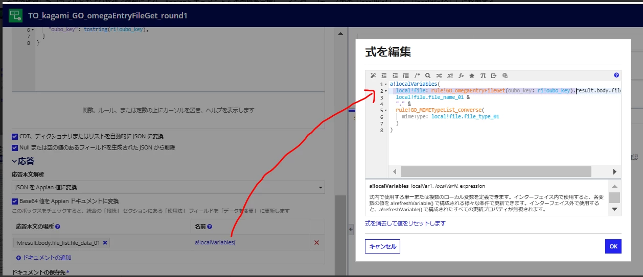Click left arrow of editor horizontal scrollbar
Screen dimensions: 643x277
click(394, 172)
